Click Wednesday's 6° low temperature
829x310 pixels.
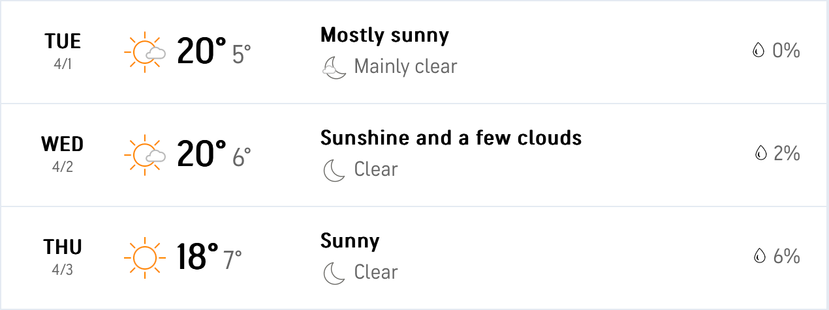[x=242, y=157]
